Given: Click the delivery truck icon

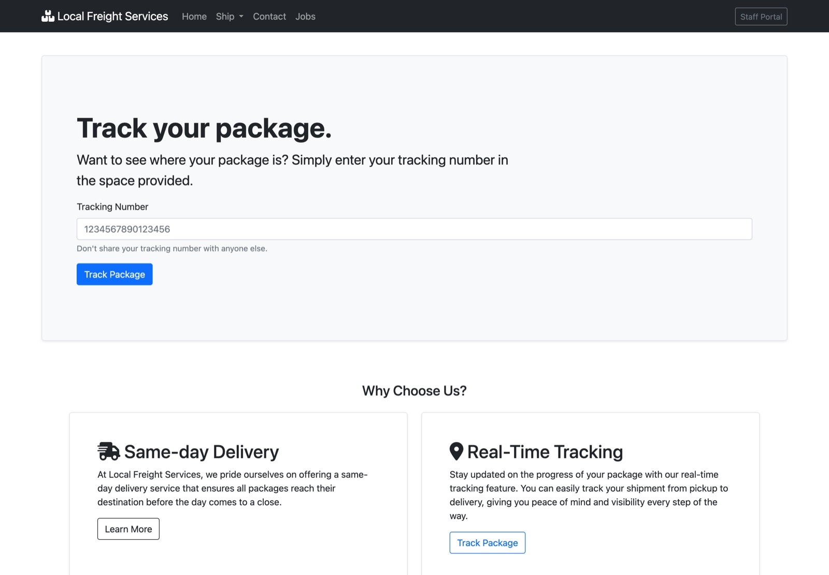Looking at the screenshot, I should click(109, 451).
